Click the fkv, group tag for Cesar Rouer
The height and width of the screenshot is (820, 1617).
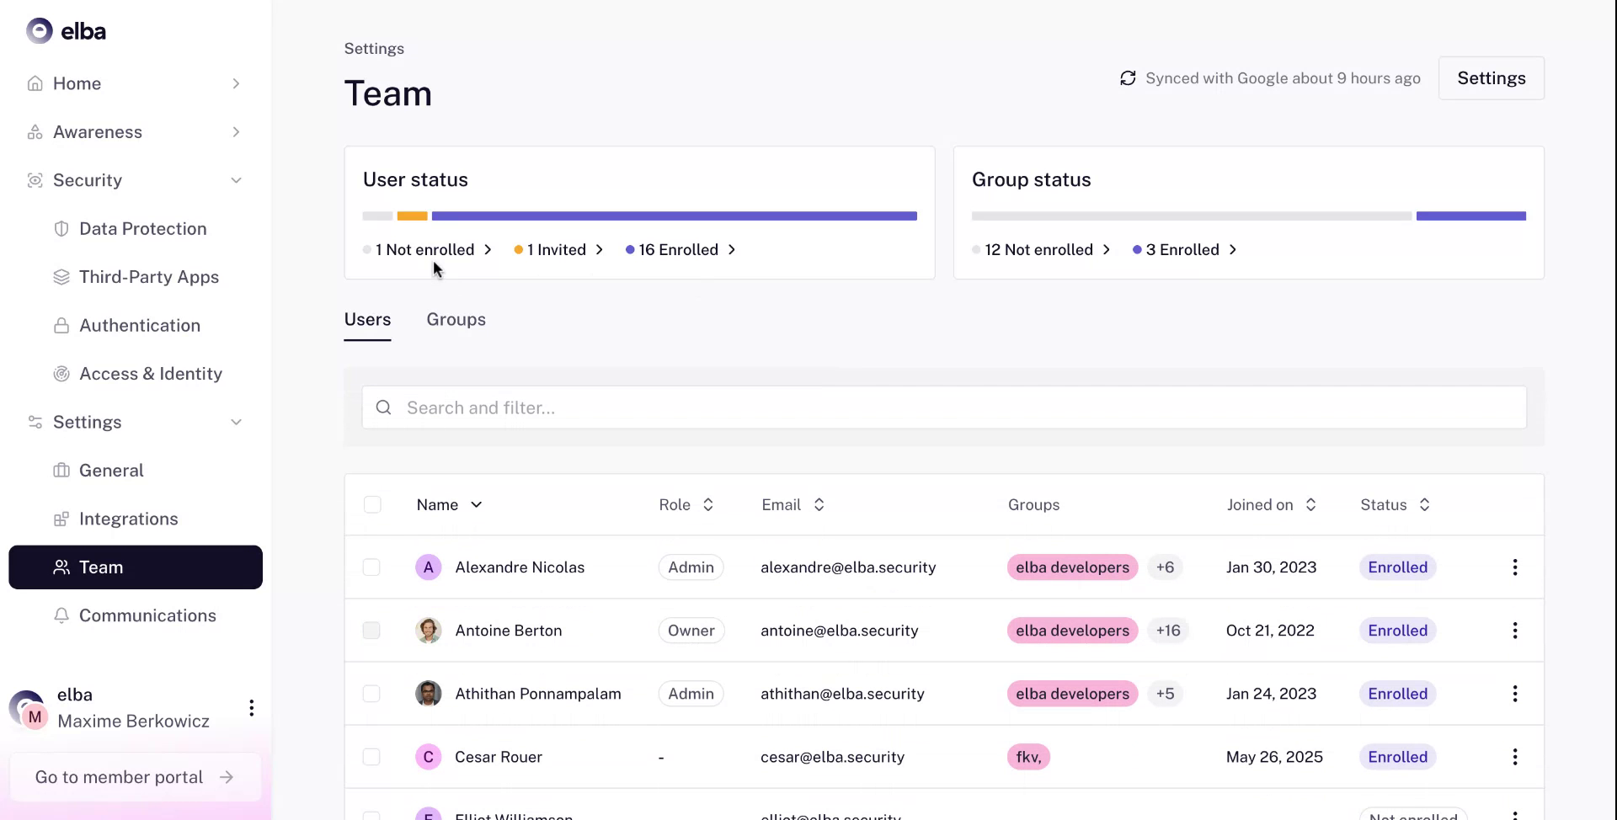click(1028, 757)
